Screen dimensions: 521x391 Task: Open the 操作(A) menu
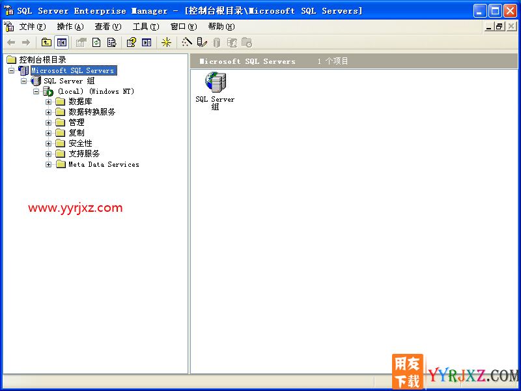(70, 27)
